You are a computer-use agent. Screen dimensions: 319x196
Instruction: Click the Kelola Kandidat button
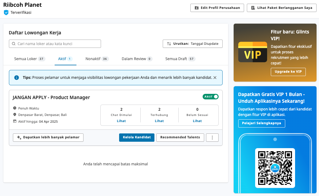pos(137,137)
